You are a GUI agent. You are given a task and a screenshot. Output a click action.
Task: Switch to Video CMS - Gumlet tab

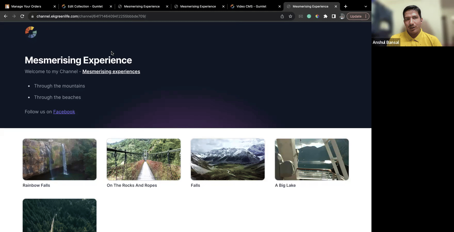(251, 6)
